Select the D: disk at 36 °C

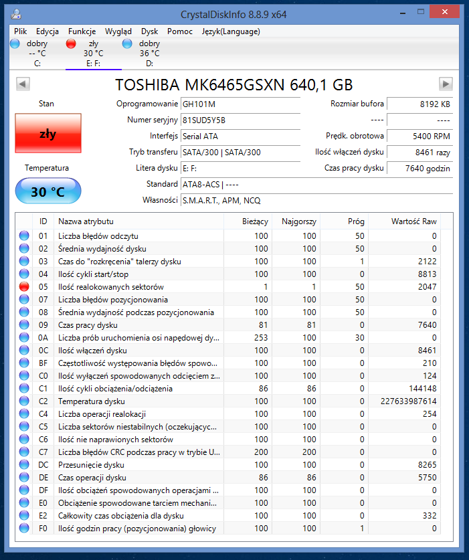coord(149,54)
